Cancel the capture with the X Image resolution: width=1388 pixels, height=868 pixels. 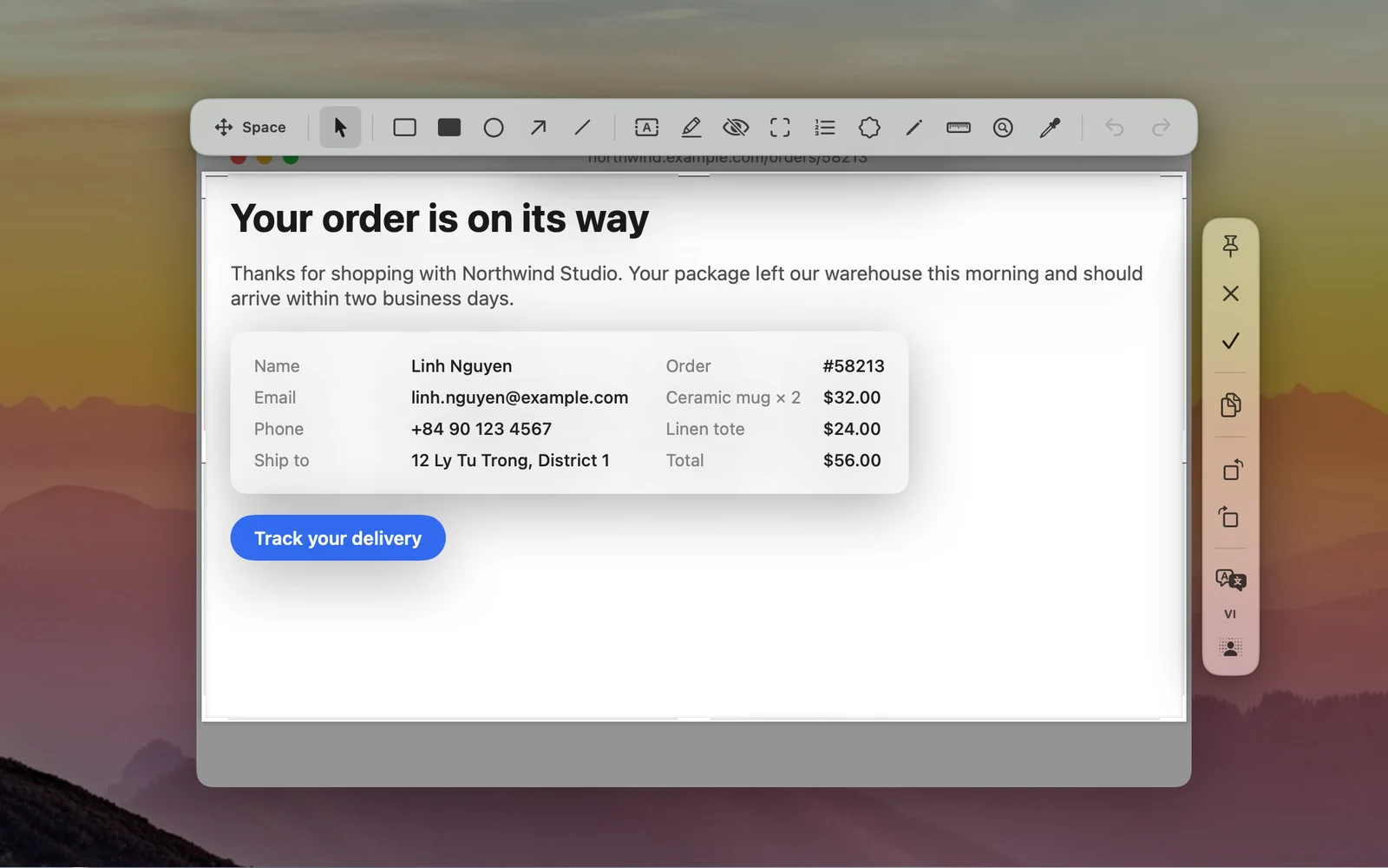point(1230,293)
